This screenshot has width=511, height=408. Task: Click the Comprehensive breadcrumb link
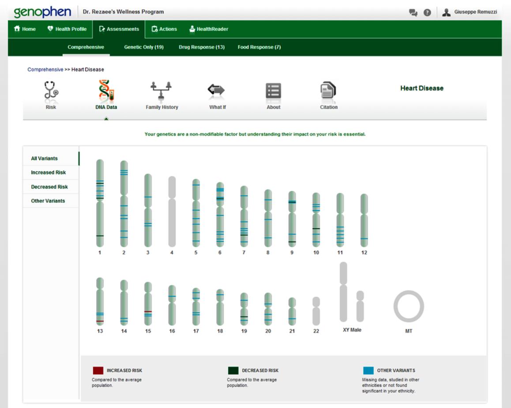[45, 69]
